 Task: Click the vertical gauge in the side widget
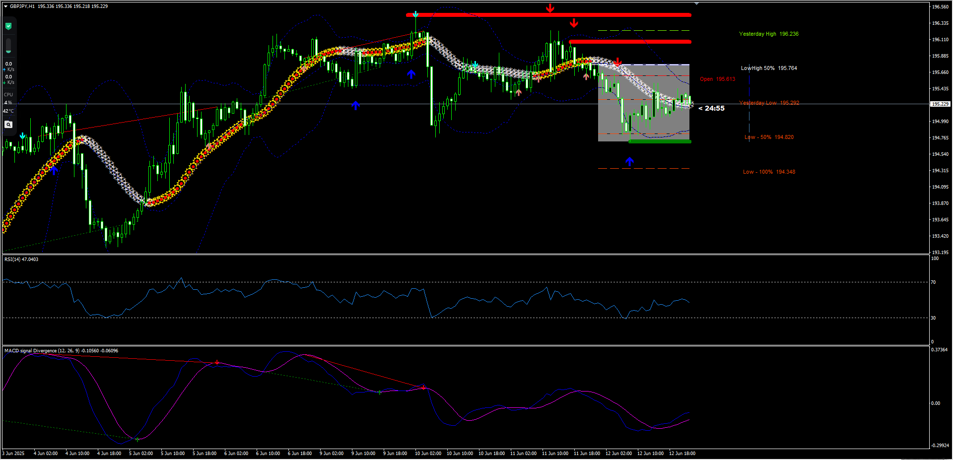tap(8, 46)
